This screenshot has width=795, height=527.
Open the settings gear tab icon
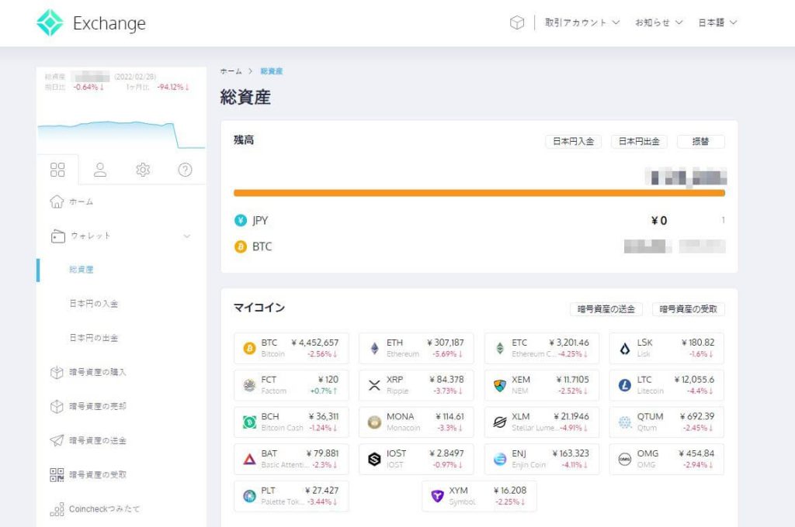(143, 170)
